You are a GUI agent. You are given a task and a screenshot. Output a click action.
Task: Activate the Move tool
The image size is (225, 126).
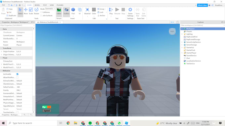pyautogui.click(x=26, y=11)
